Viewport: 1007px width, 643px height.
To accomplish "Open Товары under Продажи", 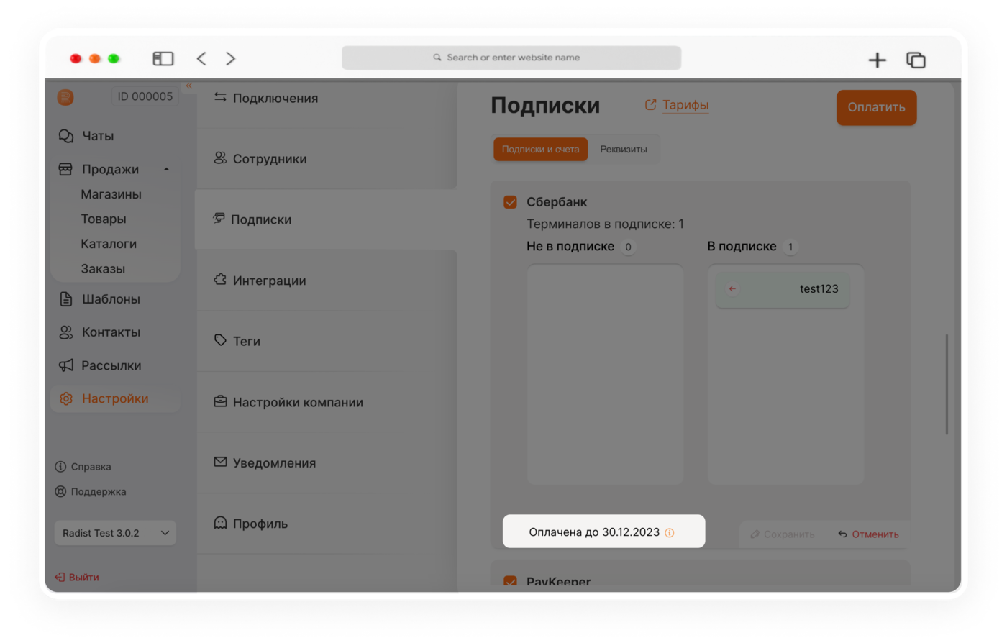I will pos(103,219).
